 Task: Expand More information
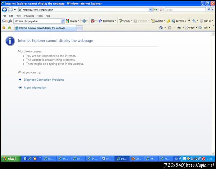point(35,88)
